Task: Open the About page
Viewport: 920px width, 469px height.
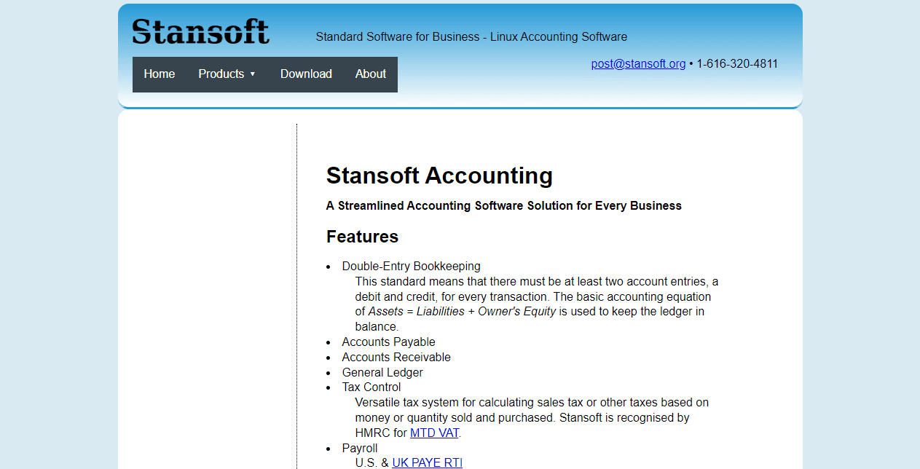Action: tap(371, 74)
